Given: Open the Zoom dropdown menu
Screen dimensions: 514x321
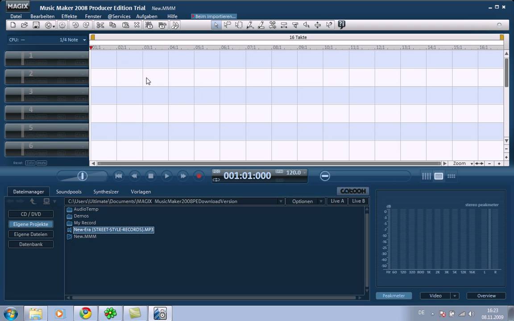Looking at the screenshot, I should tap(472, 164).
